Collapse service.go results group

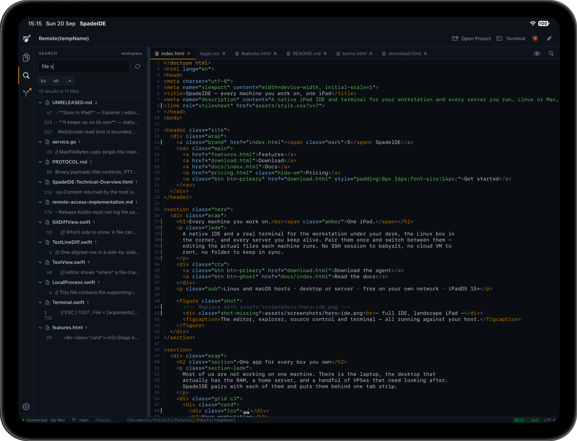(40, 142)
